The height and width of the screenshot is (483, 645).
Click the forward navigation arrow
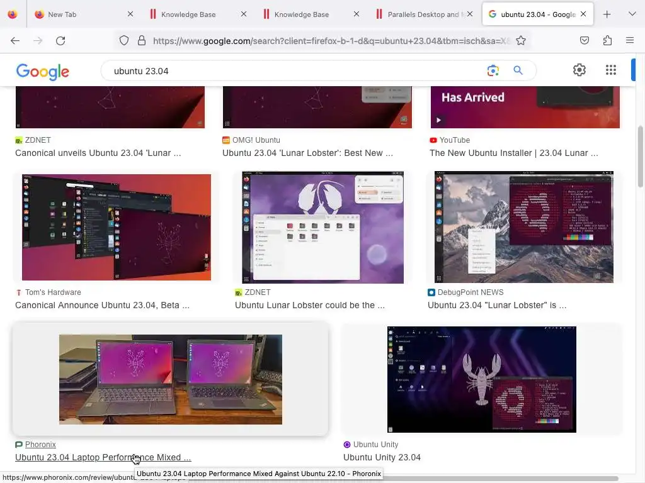pyautogui.click(x=38, y=41)
